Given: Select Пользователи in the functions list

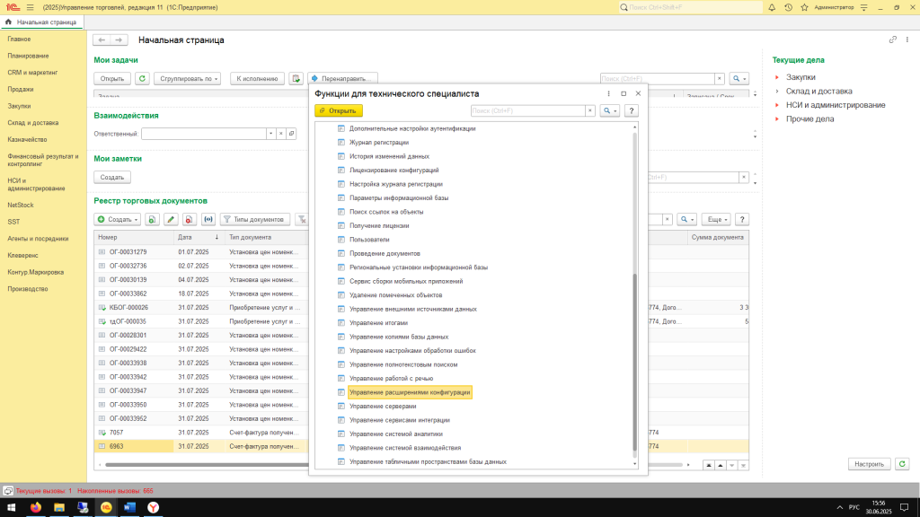Looking at the screenshot, I should click(x=369, y=240).
